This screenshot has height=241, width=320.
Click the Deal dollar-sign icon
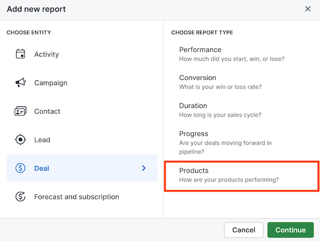coord(20,168)
